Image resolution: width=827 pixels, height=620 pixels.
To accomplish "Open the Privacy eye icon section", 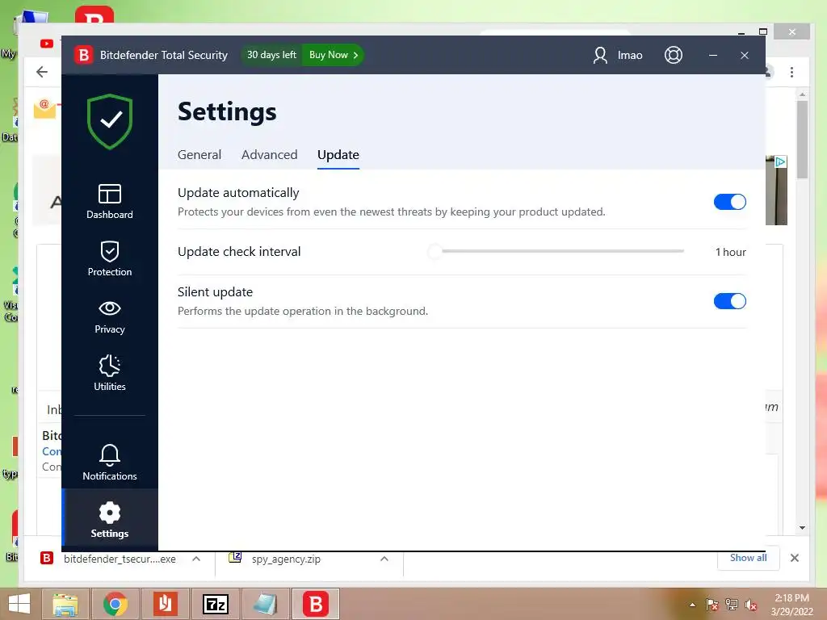I will pos(110,316).
